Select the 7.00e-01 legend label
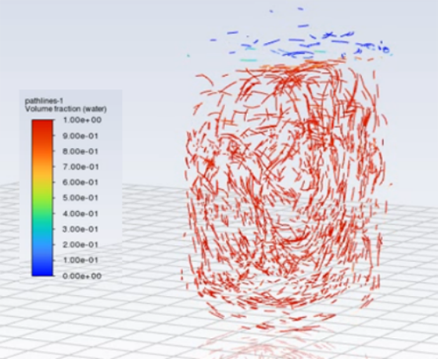 (81, 167)
